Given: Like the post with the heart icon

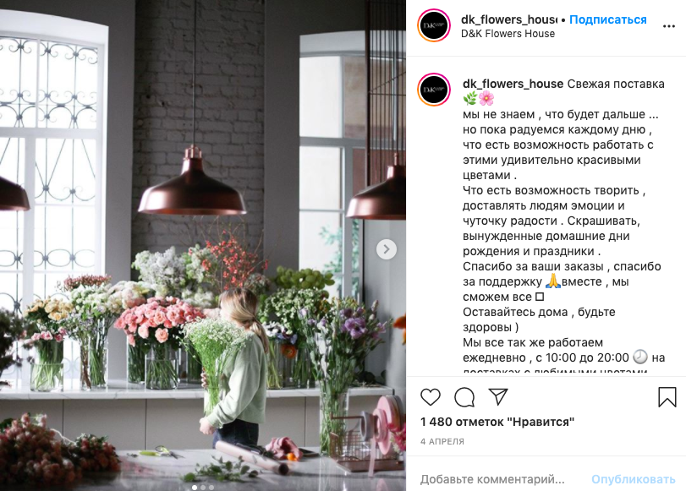Looking at the screenshot, I should coord(431,397).
